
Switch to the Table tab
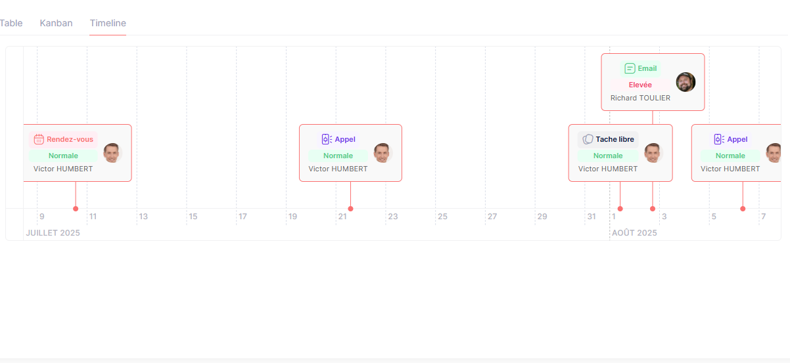pyautogui.click(x=11, y=23)
